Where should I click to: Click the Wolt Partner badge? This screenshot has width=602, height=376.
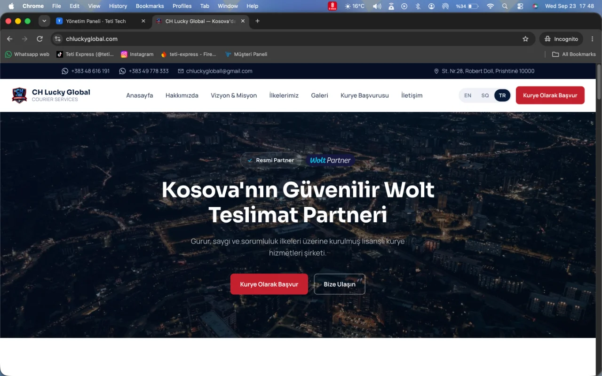tap(331, 160)
